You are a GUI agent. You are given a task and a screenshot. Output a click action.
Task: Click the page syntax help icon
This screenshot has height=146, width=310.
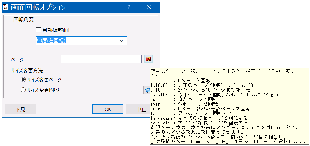pyautogui.click(x=149, y=59)
